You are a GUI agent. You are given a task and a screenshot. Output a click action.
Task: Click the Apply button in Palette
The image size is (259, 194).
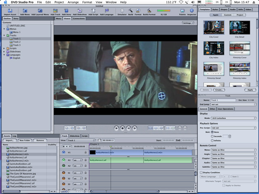pyautogui.click(x=250, y=90)
